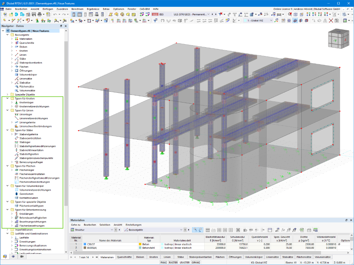354x265 pixels.
Task: Toggle the RASTER grid status button
Action: coord(173,263)
